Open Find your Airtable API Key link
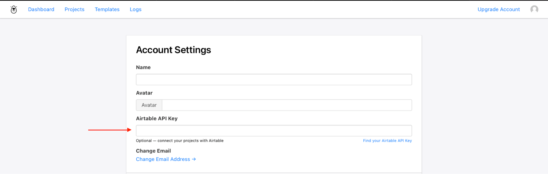The width and height of the screenshot is (548, 174). [x=387, y=141]
